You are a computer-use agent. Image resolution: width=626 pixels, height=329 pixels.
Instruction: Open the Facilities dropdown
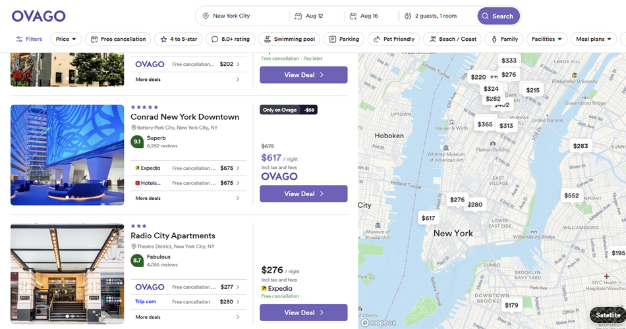pyautogui.click(x=546, y=39)
